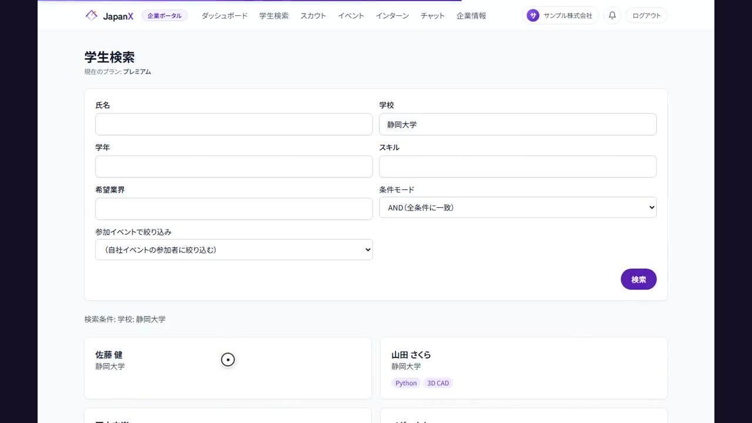Click the Python skill tag on 山田 さくら
The image size is (752, 423).
(x=406, y=383)
